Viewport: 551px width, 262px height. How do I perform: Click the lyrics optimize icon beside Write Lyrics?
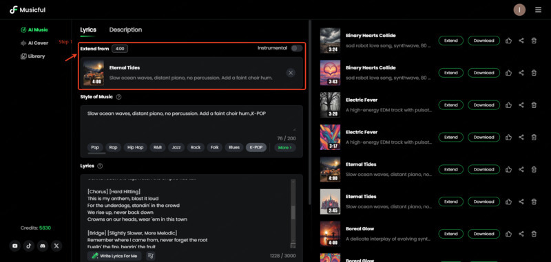pyautogui.click(x=150, y=256)
